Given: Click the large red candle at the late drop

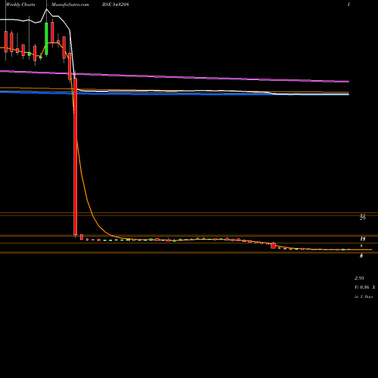Looking at the screenshot, I should tap(273, 246).
